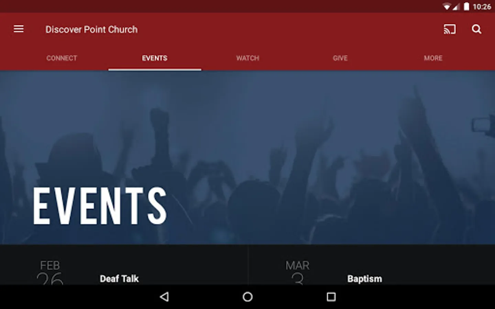Tap the Discover Point Church title

(x=91, y=30)
